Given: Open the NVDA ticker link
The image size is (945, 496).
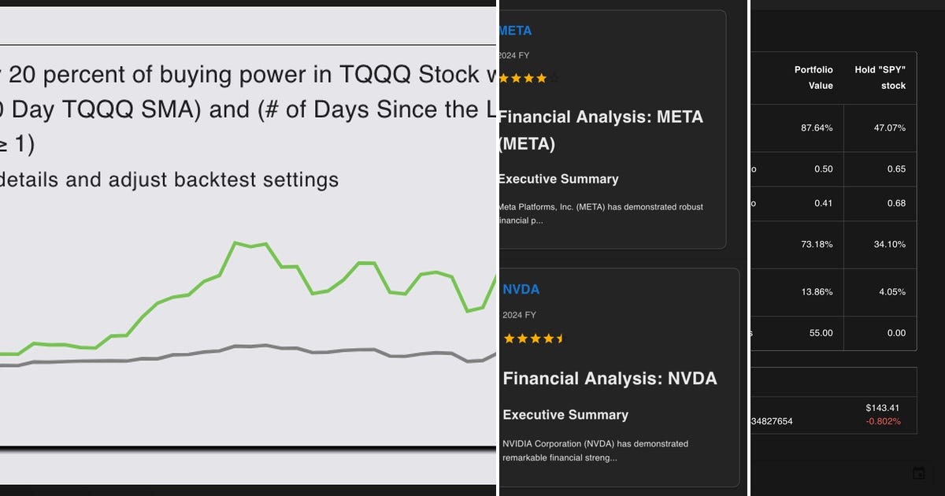Looking at the screenshot, I should point(521,290).
